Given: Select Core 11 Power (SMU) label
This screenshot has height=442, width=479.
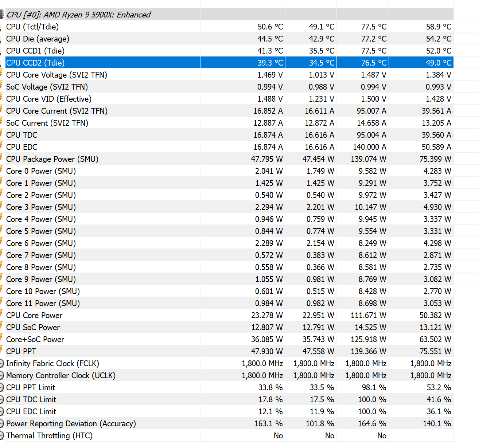Looking at the screenshot, I should tap(43, 303).
